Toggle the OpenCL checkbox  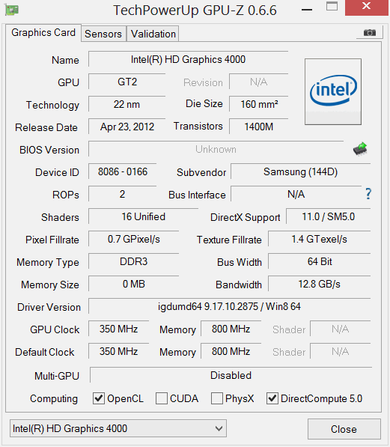coord(99,398)
